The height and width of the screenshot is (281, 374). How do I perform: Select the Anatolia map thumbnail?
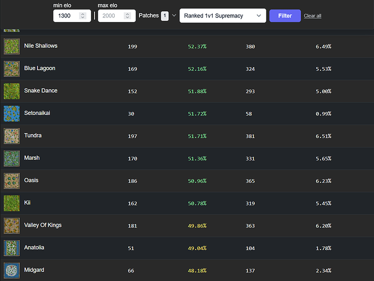point(12,248)
